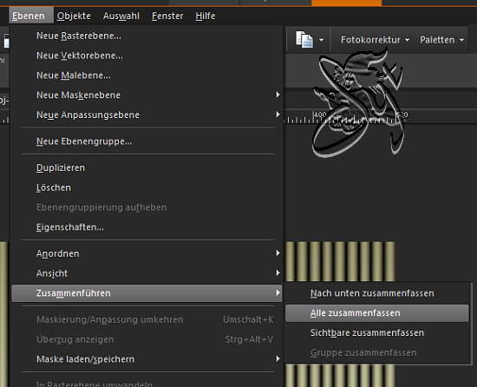
Task: Select Alle zusammenfassen in the submenu
Action: coord(377,313)
